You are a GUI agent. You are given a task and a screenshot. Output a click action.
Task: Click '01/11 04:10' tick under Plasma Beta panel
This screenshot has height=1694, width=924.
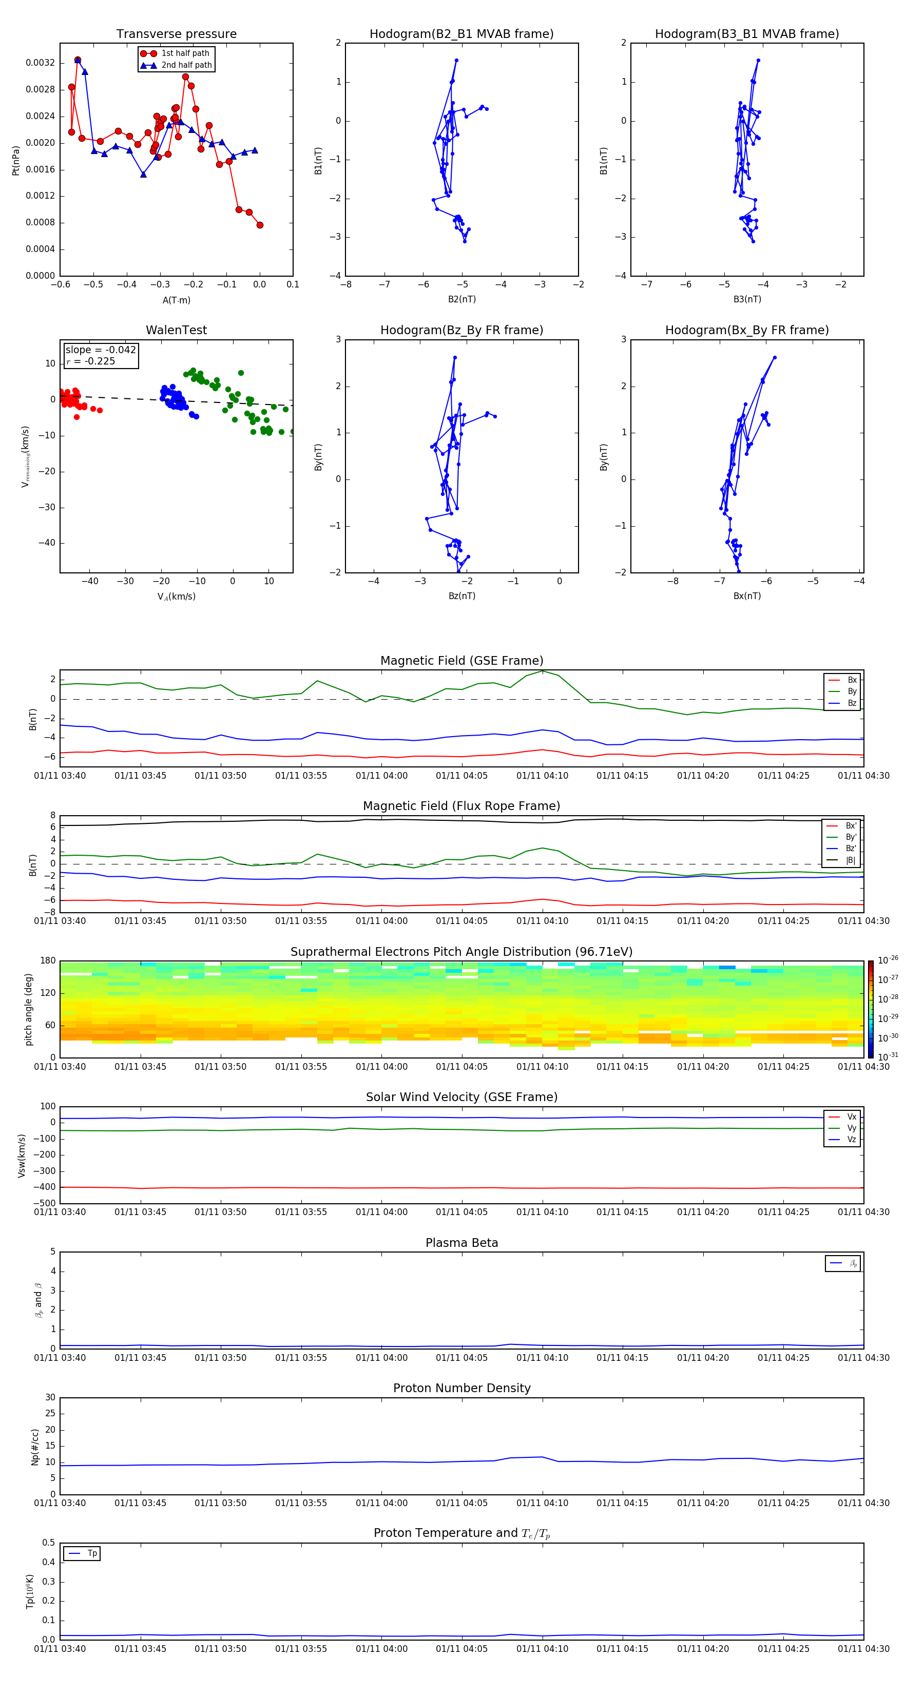click(542, 1358)
